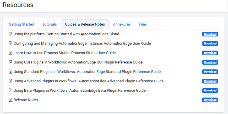
Task: Select the Guides & Release Notes tab
Action: coord(85,24)
